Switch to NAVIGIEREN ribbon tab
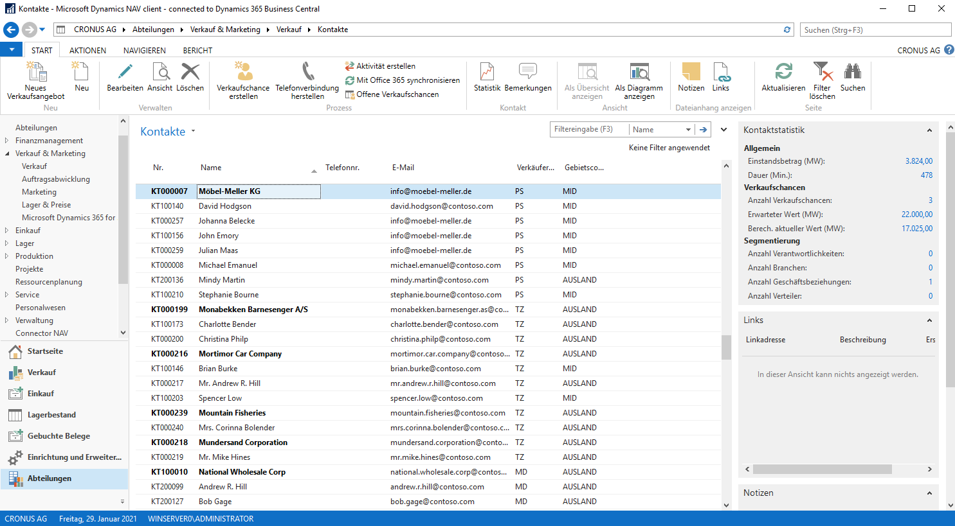 click(x=145, y=50)
